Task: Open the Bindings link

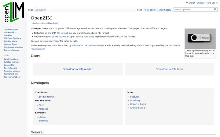Action: pyautogui.click(x=43, y=121)
